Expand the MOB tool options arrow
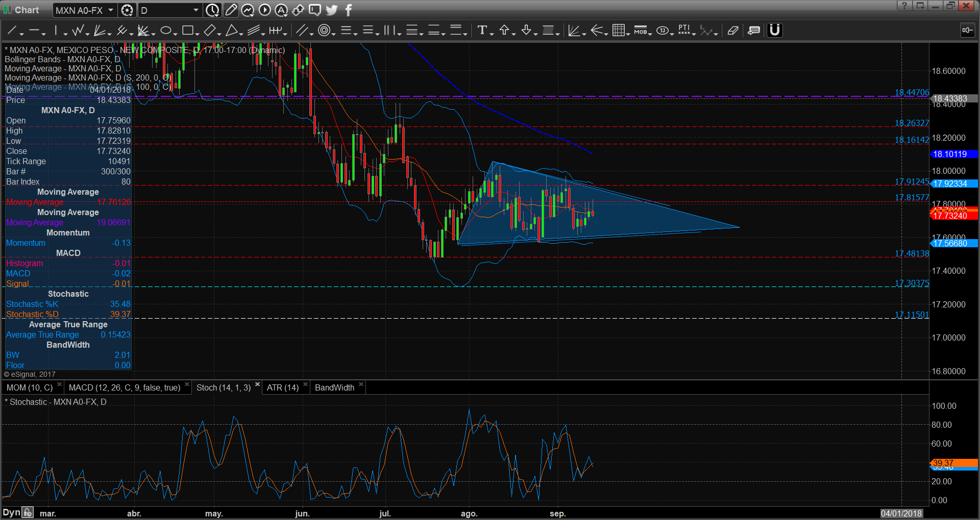The width and height of the screenshot is (980, 520). click(x=650, y=34)
